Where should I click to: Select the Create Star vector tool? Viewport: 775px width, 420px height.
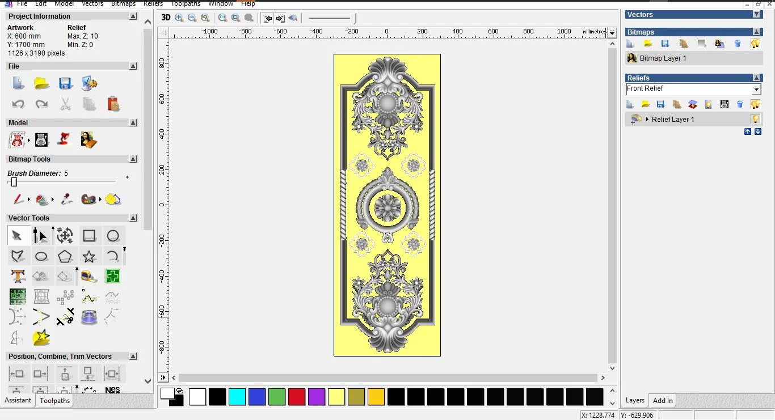pos(89,257)
